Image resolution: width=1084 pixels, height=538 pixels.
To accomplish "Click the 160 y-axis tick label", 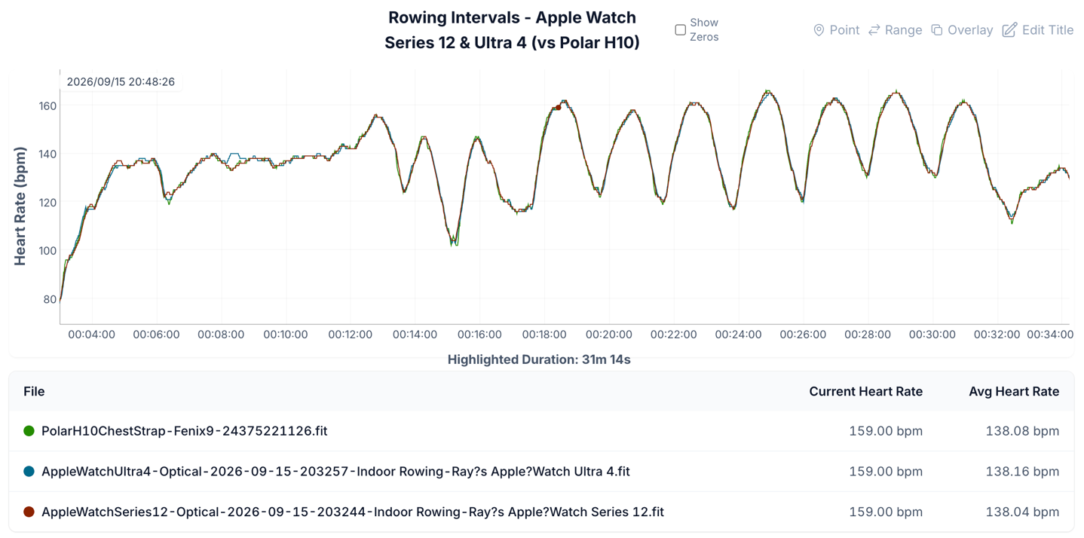I will [47, 106].
